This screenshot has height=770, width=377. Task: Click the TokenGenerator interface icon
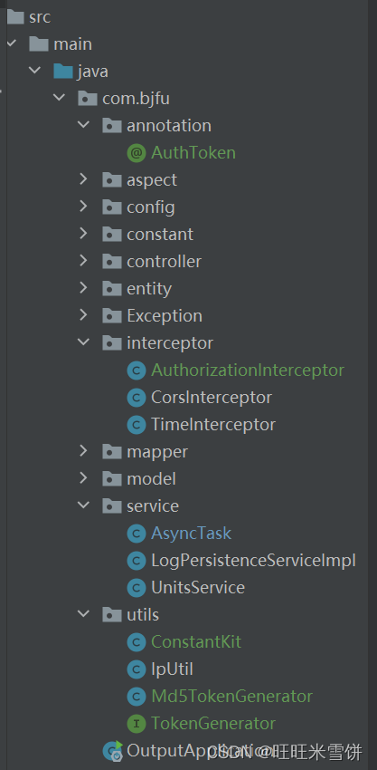tap(137, 724)
